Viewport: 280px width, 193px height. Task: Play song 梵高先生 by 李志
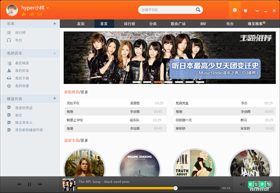[224, 103]
